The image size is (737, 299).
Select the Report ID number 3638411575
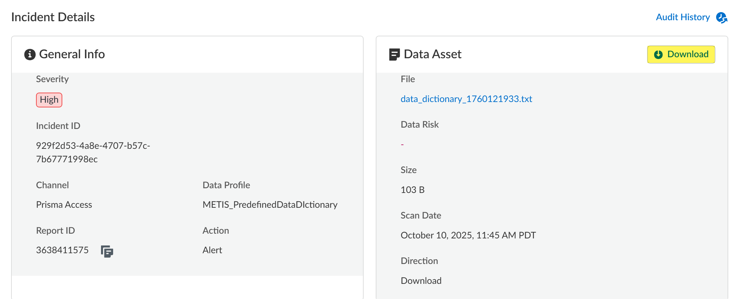[x=62, y=250]
